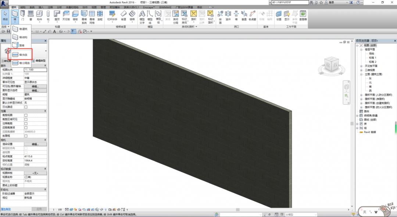Expand the 天花板平面 tree node
This screenshot has width=397, height=217.
[361, 66]
